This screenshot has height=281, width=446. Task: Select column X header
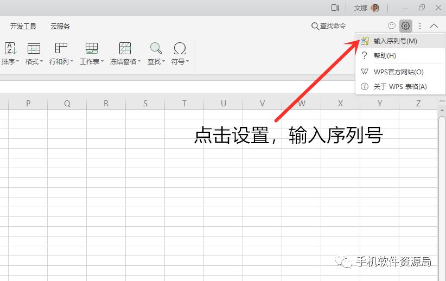(341, 104)
